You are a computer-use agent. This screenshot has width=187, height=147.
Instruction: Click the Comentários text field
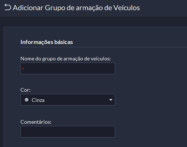click(x=68, y=132)
